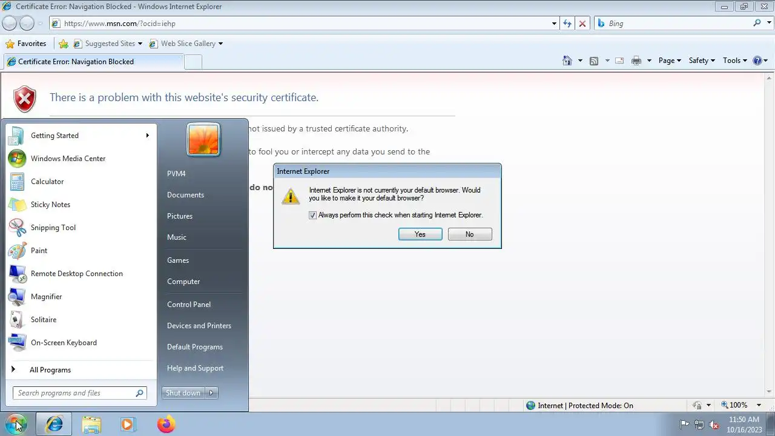Open the Safety menu
775x436 pixels.
(702, 61)
